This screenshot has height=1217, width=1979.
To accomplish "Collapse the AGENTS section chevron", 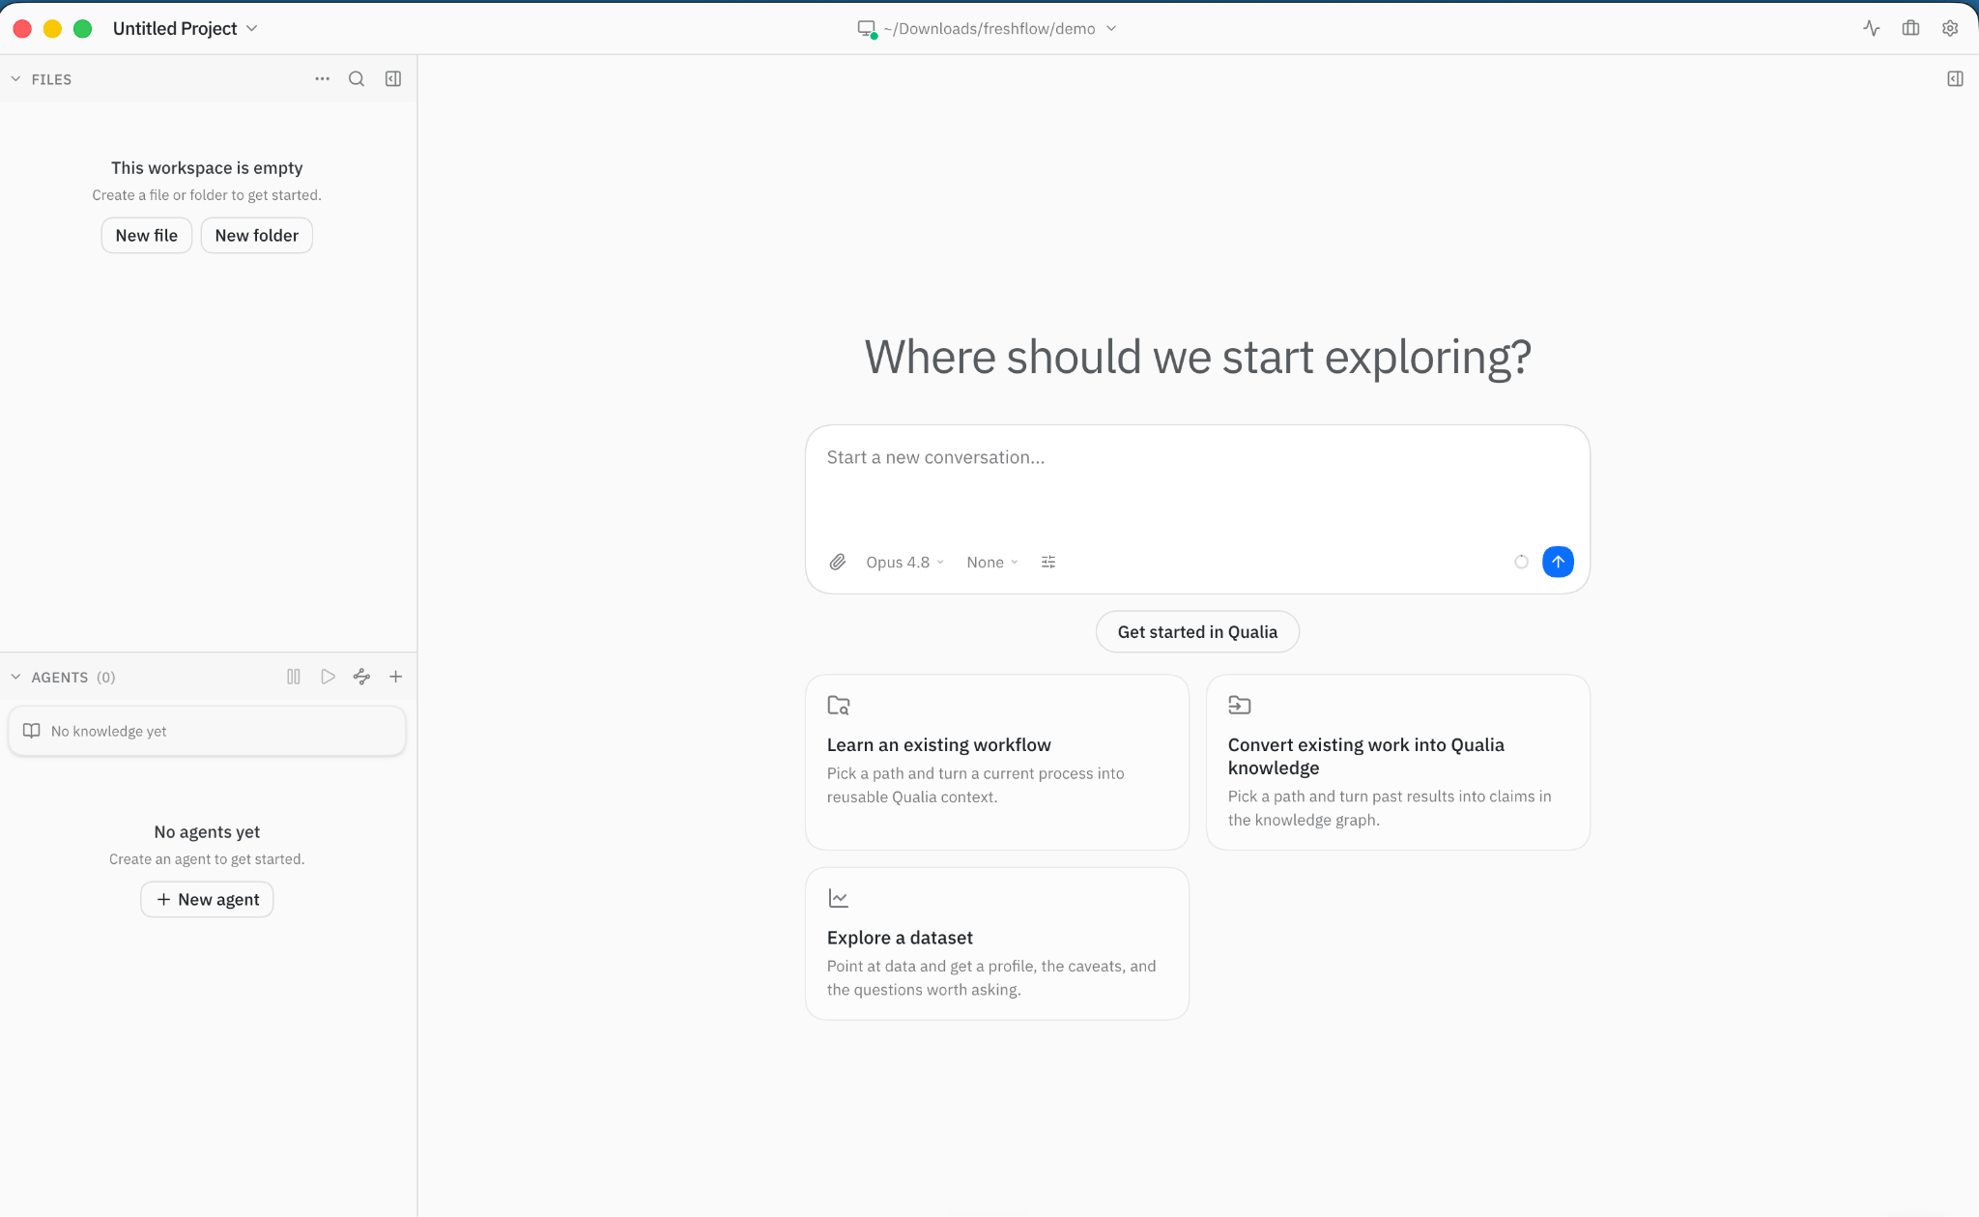I will 15,677.
